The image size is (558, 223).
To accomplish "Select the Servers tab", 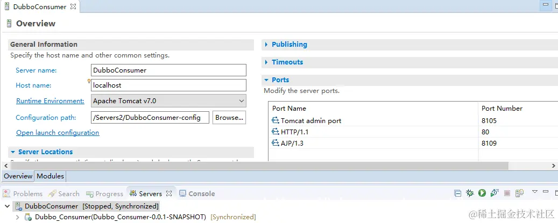I will [x=146, y=193].
